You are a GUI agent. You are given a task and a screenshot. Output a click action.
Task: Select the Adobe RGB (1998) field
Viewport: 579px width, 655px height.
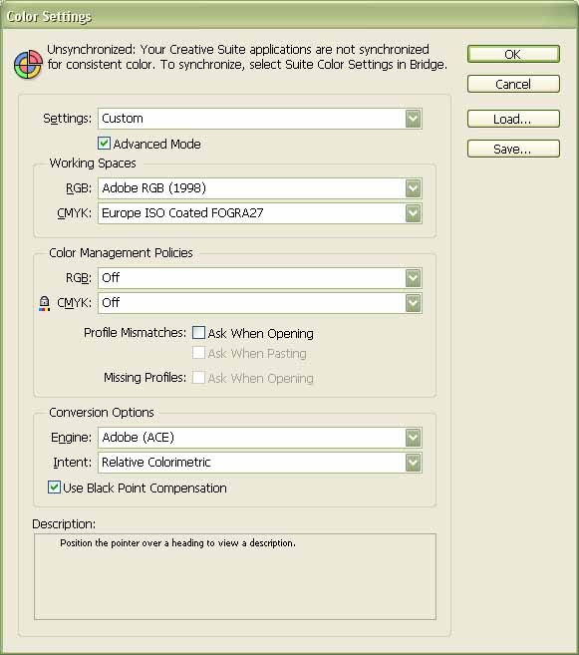click(x=260, y=188)
